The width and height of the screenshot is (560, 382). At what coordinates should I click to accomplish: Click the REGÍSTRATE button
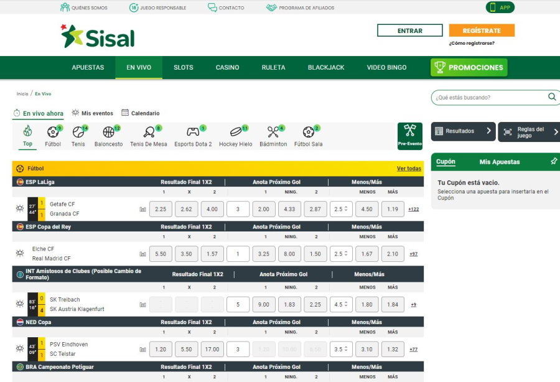pos(482,30)
